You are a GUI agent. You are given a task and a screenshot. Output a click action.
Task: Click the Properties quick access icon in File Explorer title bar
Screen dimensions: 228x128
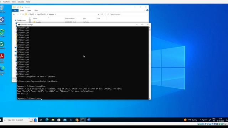click(x=17, y=7)
